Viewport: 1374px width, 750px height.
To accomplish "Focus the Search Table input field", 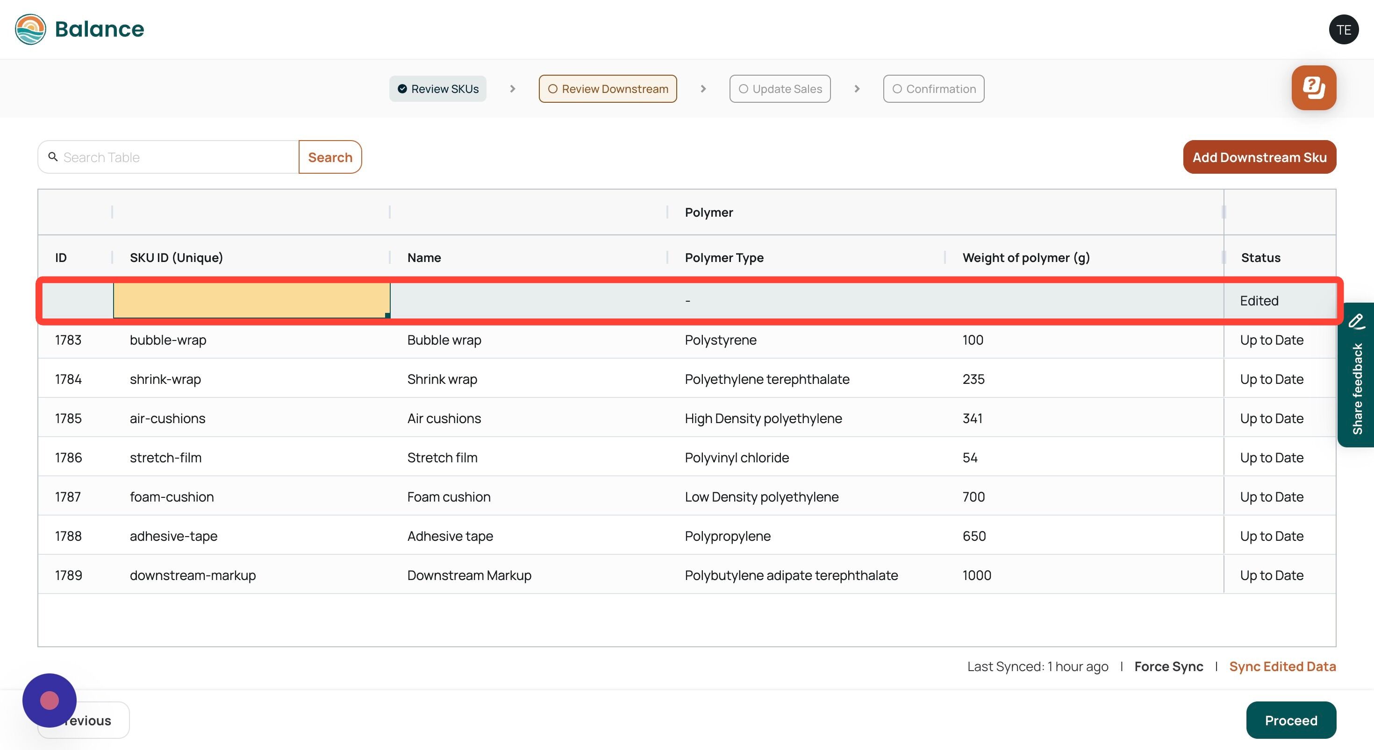I will click(169, 157).
